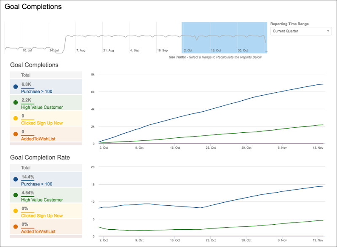The image size is (337, 247).
Task: Click orange AddedToWishList dot in Goal Completions
Action: 16,134
